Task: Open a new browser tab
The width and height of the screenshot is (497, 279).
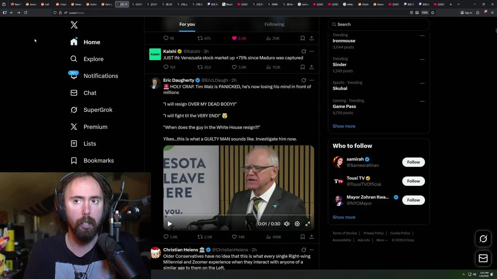Action: (x=451, y=4)
